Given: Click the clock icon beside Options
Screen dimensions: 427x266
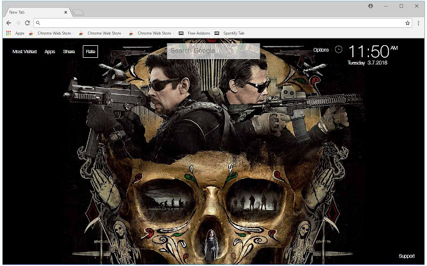Looking at the screenshot, I should (x=338, y=50).
